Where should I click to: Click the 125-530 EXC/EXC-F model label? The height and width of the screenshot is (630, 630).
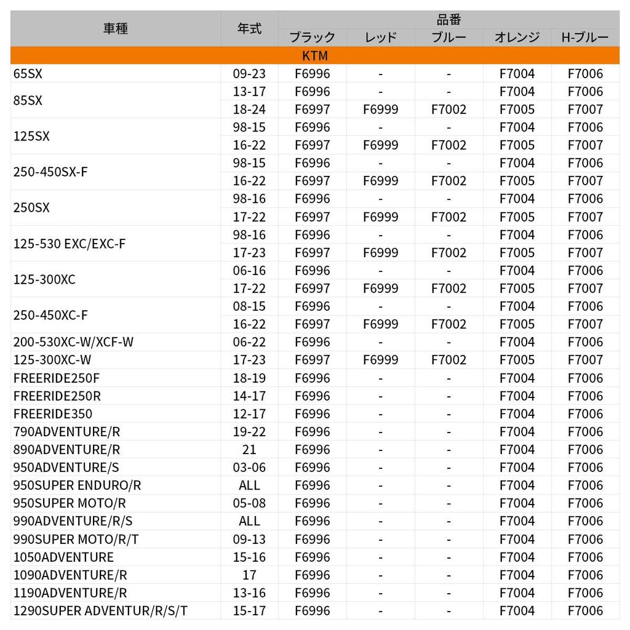click(x=69, y=244)
